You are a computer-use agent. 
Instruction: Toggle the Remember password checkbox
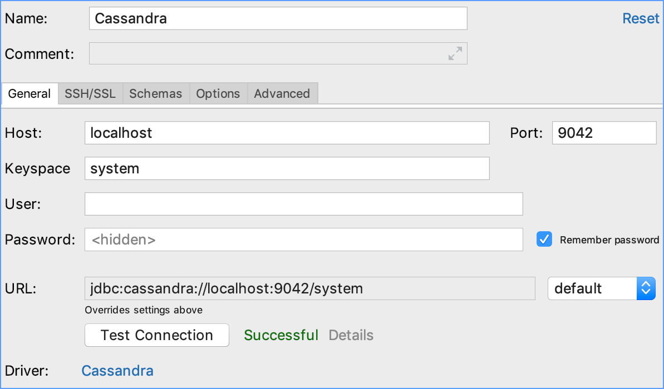544,240
